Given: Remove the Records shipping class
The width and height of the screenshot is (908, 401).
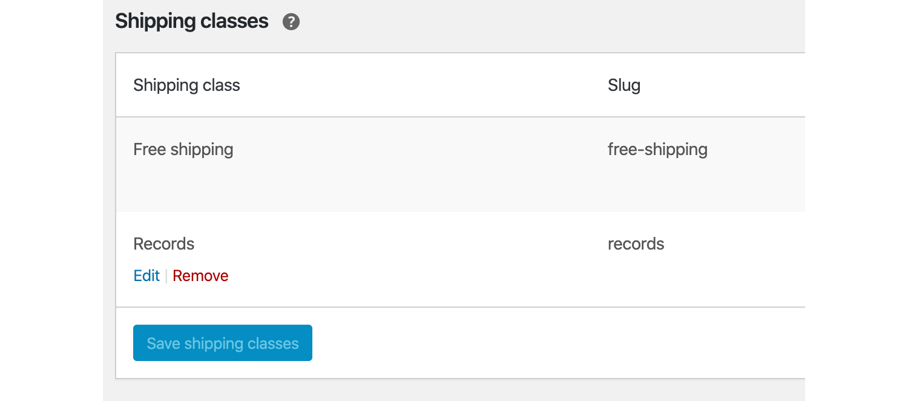Looking at the screenshot, I should [x=200, y=276].
